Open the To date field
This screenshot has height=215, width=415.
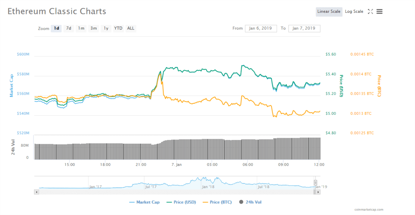coord(304,28)
